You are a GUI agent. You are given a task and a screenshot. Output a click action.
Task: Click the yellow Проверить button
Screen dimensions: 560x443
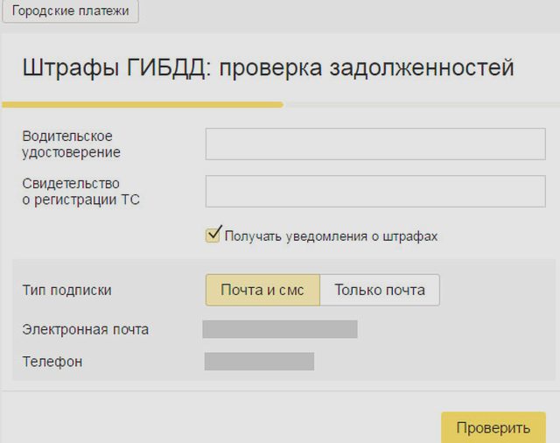[x=493, y=427]
